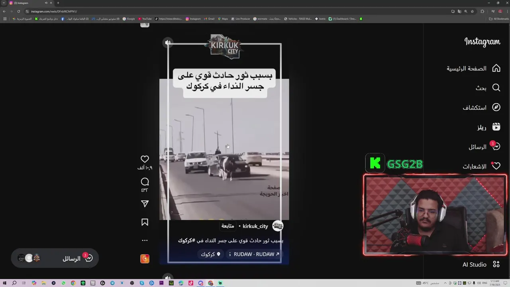Open the Chrome profile avatar
The width and height of the screenshot is (510, 287).
click(x=500, y=11)
